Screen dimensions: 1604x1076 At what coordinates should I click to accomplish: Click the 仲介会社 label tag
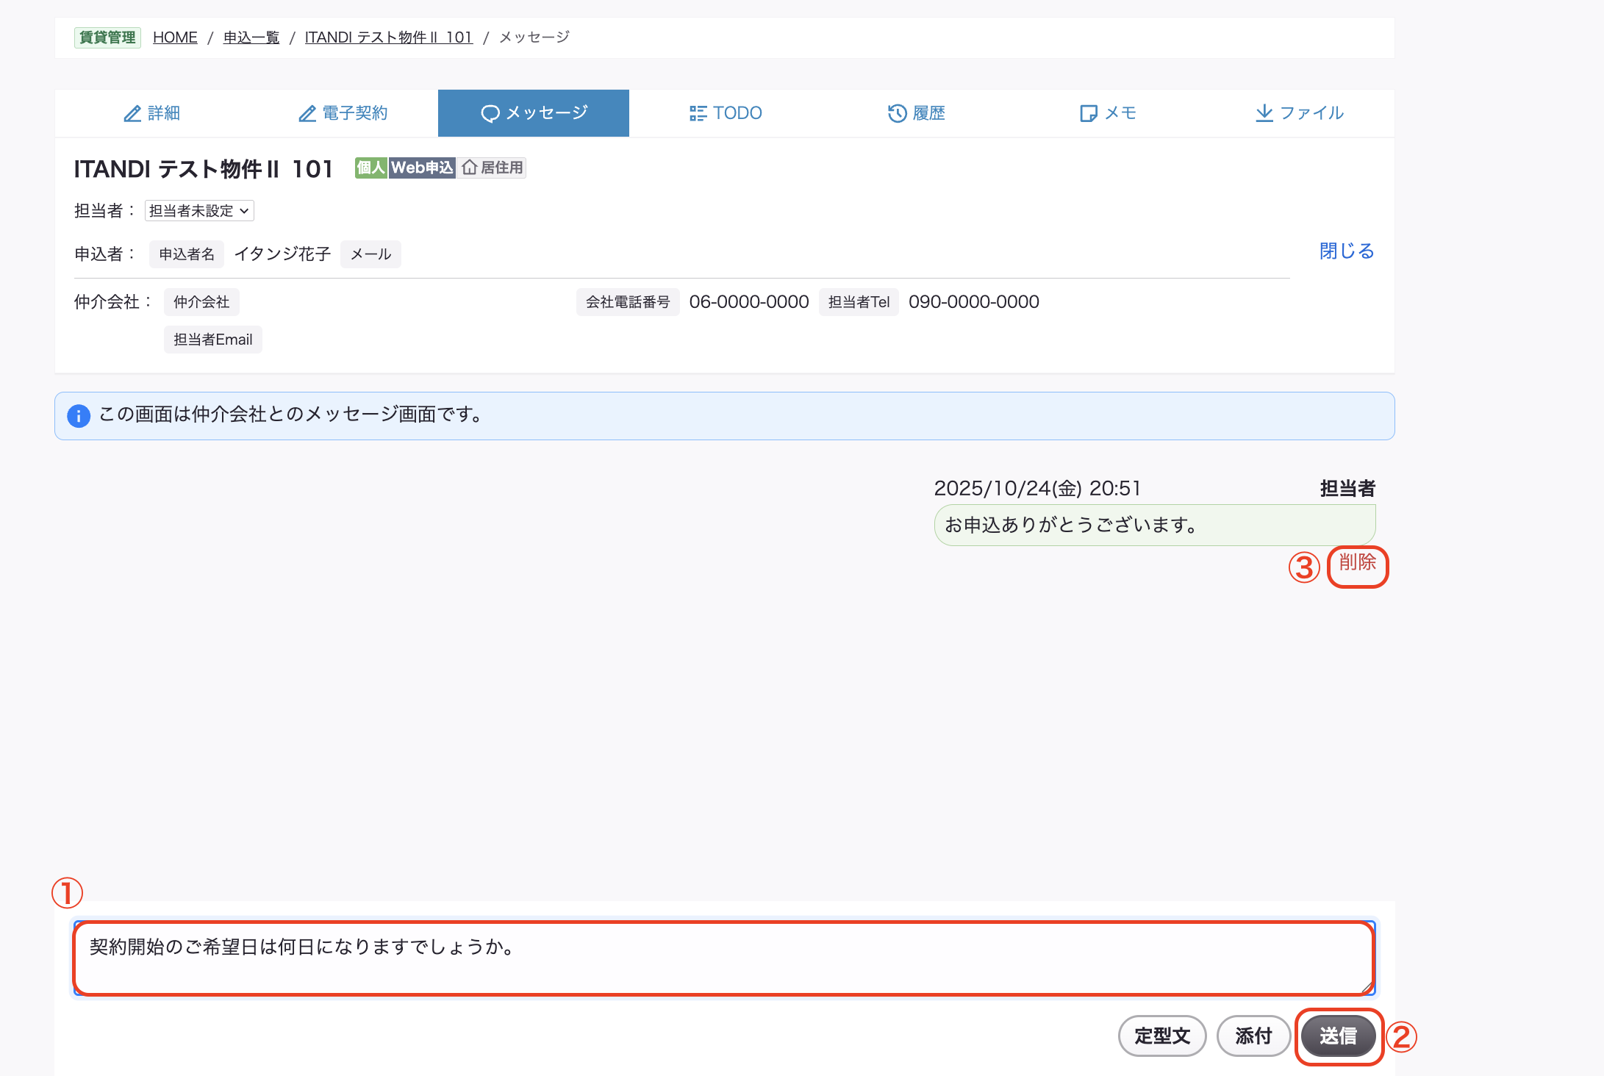click(201, 302)
